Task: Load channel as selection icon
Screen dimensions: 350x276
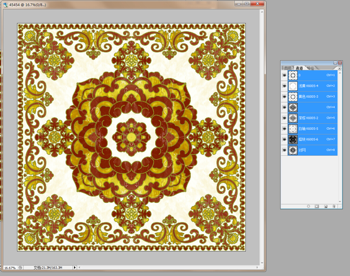Action: pos(309,206)
